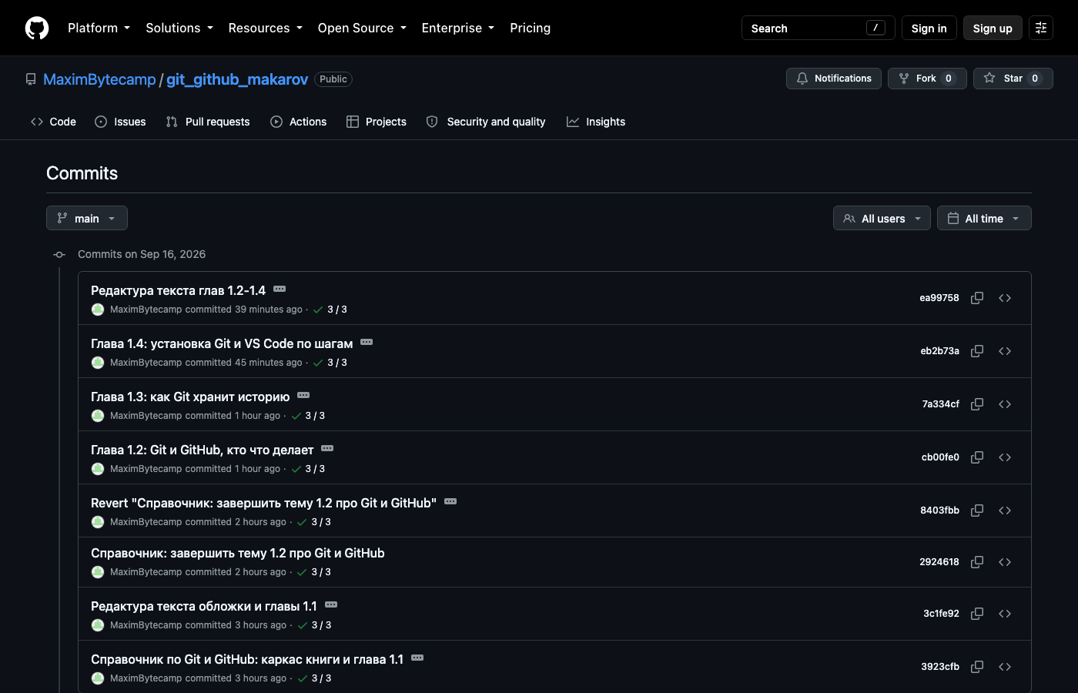Copy full SHA for commit 2924618
The width and height of the screenshot is (1078, 693).
click(x=977, y=562)
